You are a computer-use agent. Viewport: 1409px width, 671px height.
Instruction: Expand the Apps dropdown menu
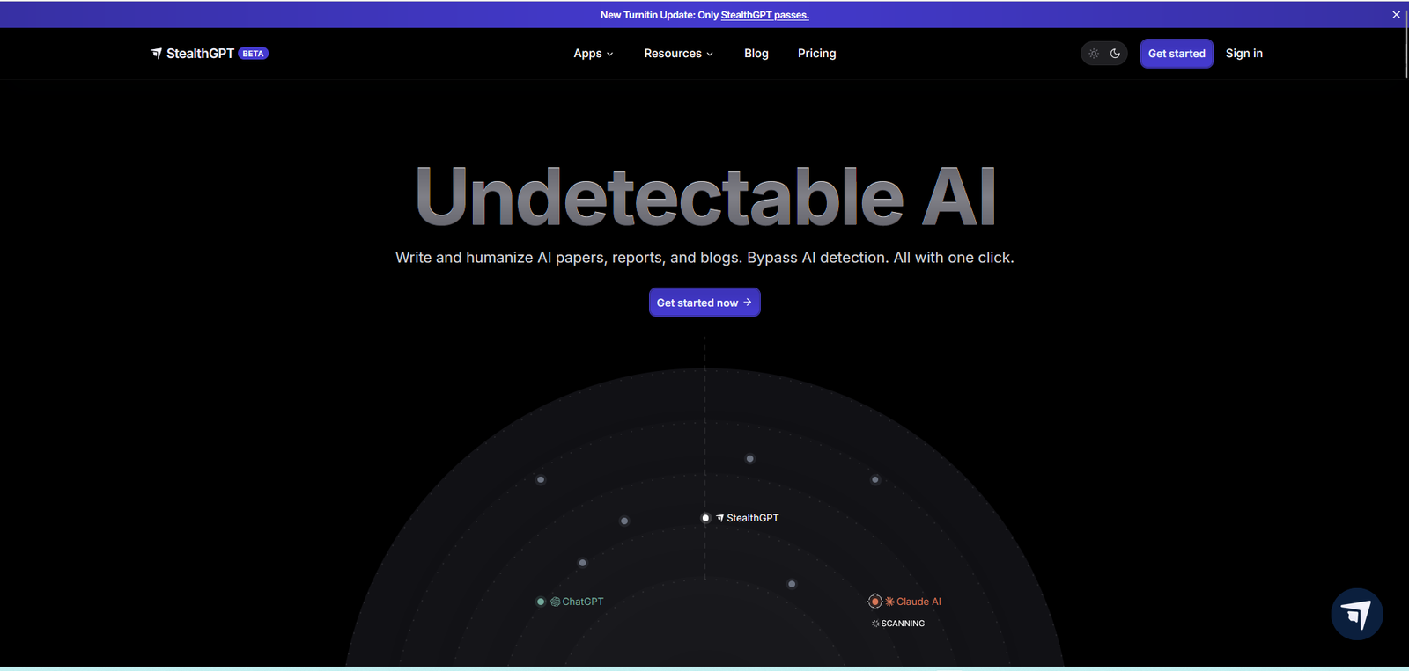[593, 54]
